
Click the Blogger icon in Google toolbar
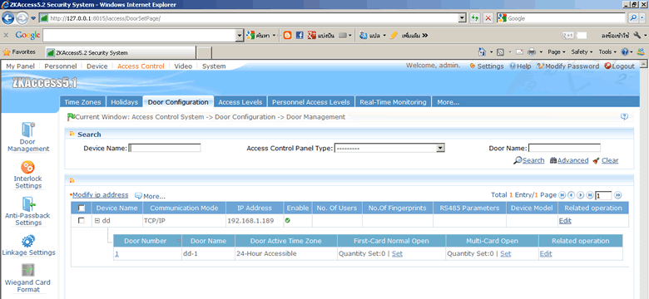pyautogui.click(x=287, y=36)
